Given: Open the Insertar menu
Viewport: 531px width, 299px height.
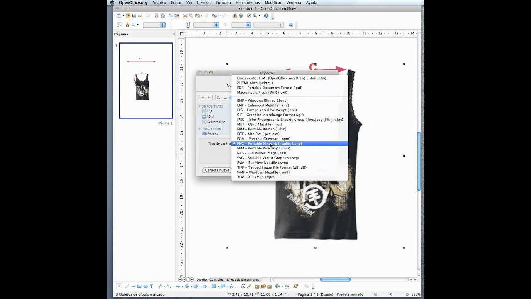Looking at the screenshot, I should pos(204,2).
